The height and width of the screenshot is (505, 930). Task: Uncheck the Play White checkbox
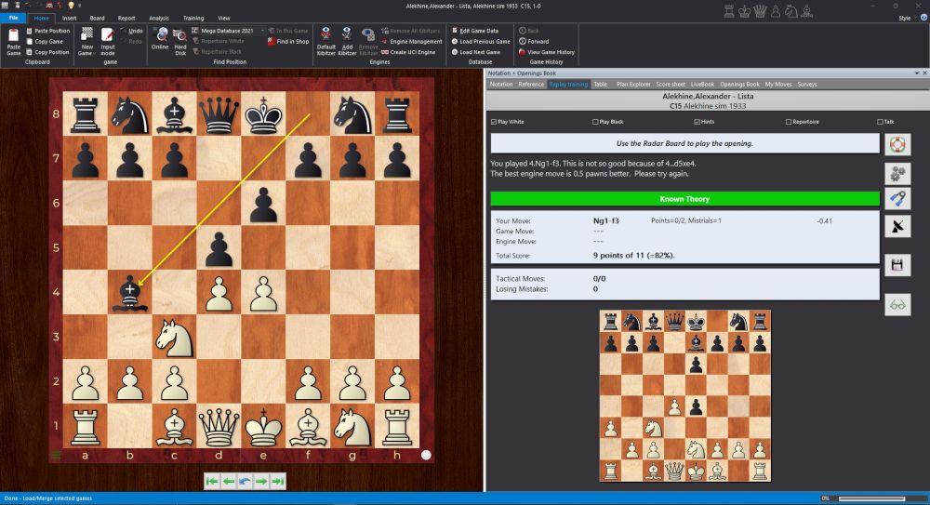point(494,122)
